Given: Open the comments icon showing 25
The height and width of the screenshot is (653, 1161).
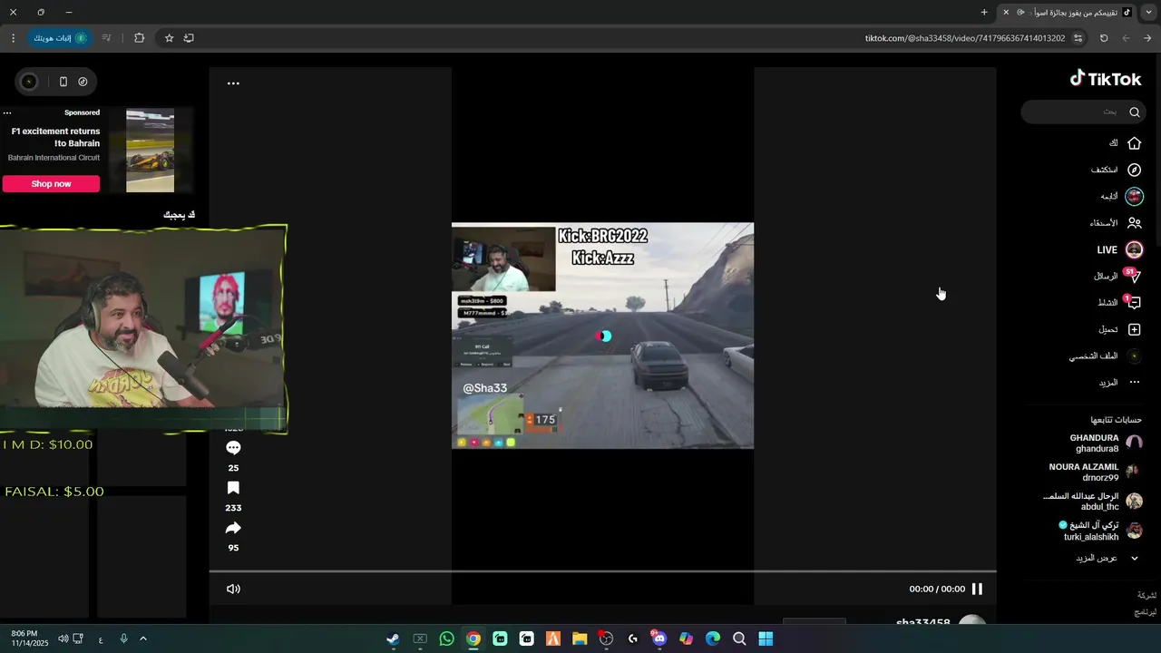Looking at the screenshot, I should (233, 448).
